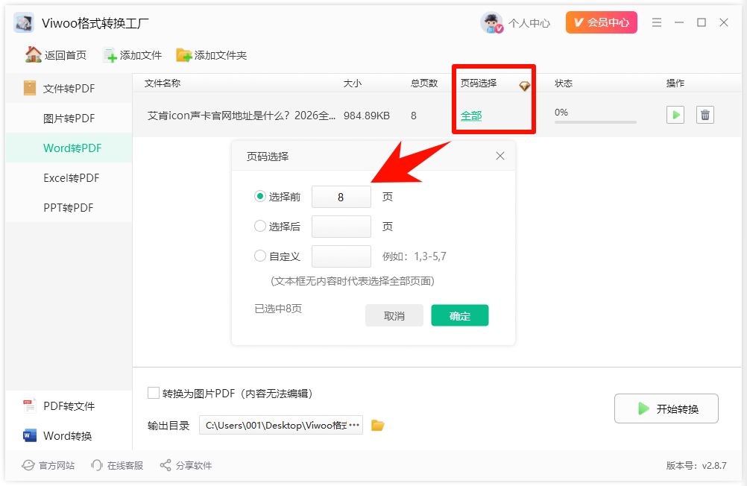Expand the 文件转PDF sidebar category

(69, 88)
